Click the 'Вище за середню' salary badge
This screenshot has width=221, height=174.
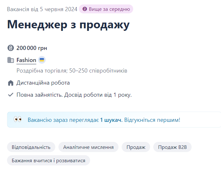coord(106,9)
